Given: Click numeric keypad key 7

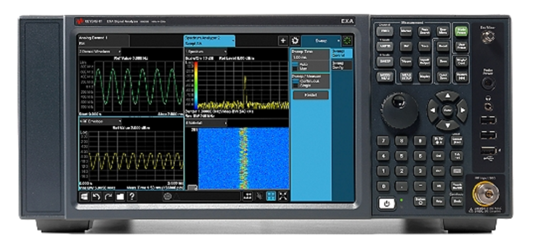Looking at the screenshot, I should (x=383, y=140).
